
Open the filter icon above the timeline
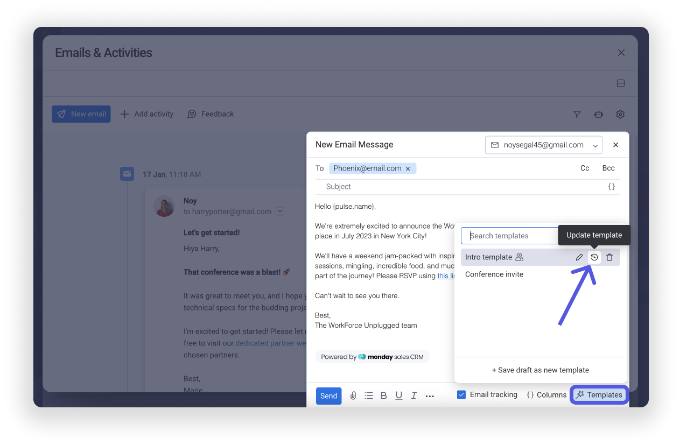point(577,114)
